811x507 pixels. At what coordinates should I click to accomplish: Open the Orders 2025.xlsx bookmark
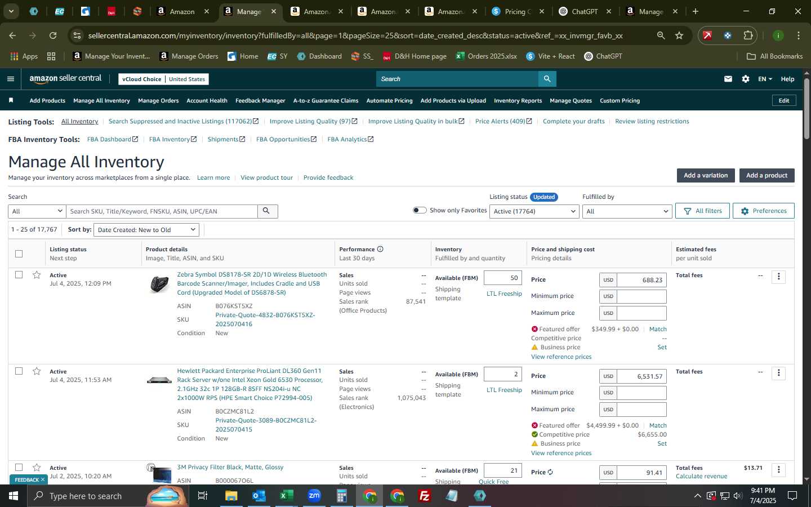pos(487,56)
